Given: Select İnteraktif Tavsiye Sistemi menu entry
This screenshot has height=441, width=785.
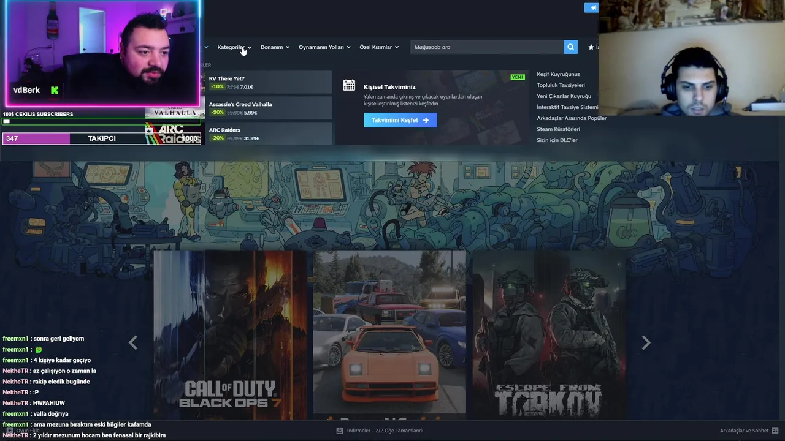Looking at the screenshot, I should tap(567, 107).
